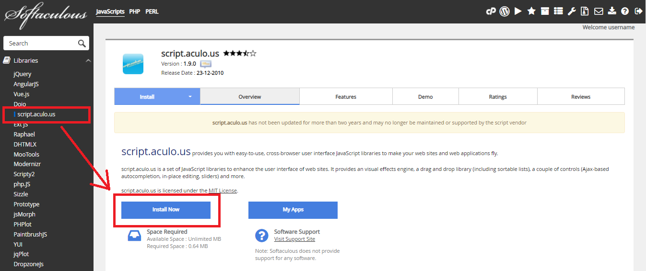Screen dimensions: 646x271
Task: Rate script using the star rating
Action: 239,54
